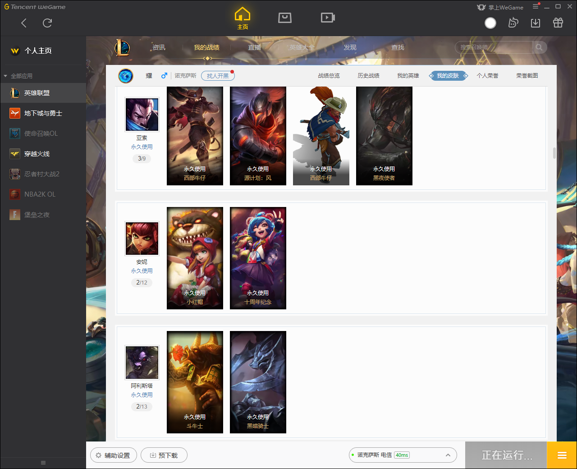The height and width of the screenshot is (469, 577).
Task: Open 辅助设置 settings button
Action: 113,455
